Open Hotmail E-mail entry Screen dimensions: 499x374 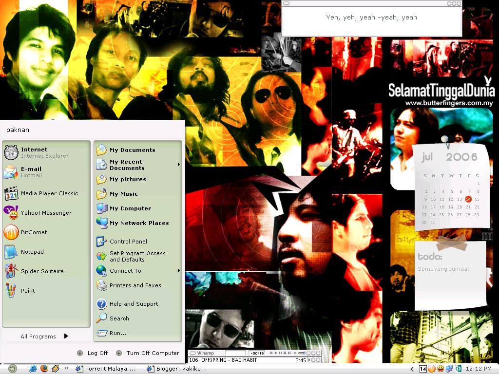coord(46,172)
